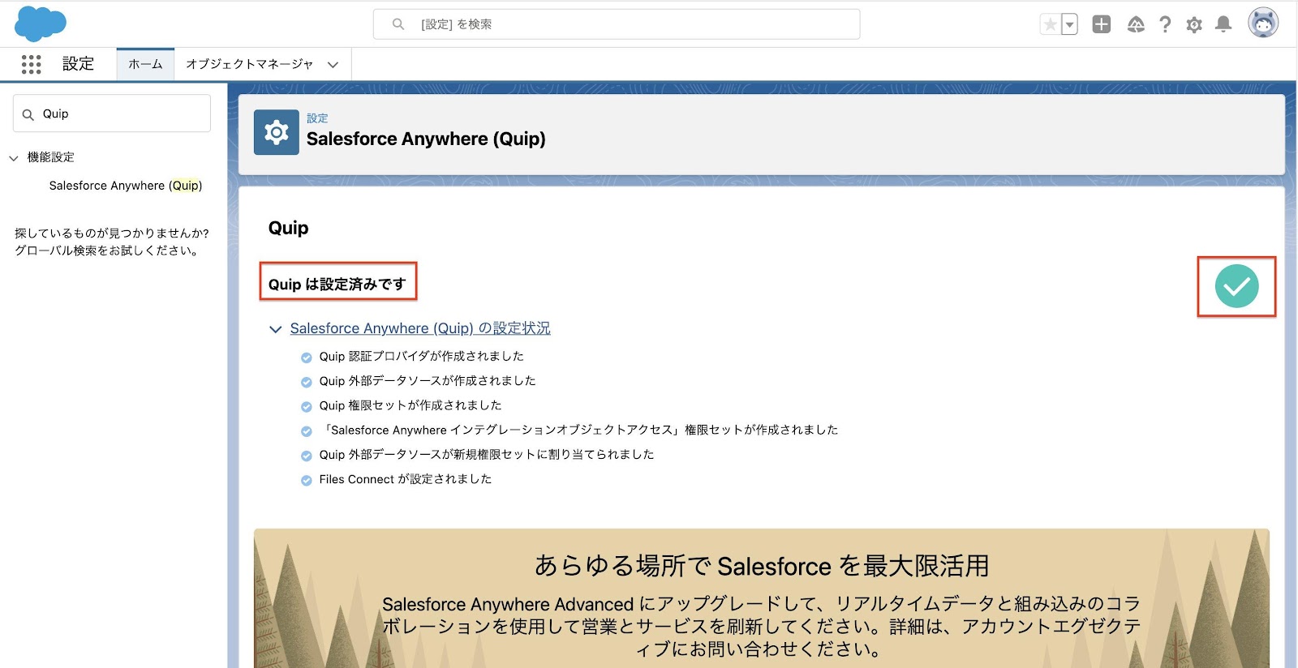Click the 設定 breadcrumb above the title
The image size is (1298, 668).
[x=317, y=118]
